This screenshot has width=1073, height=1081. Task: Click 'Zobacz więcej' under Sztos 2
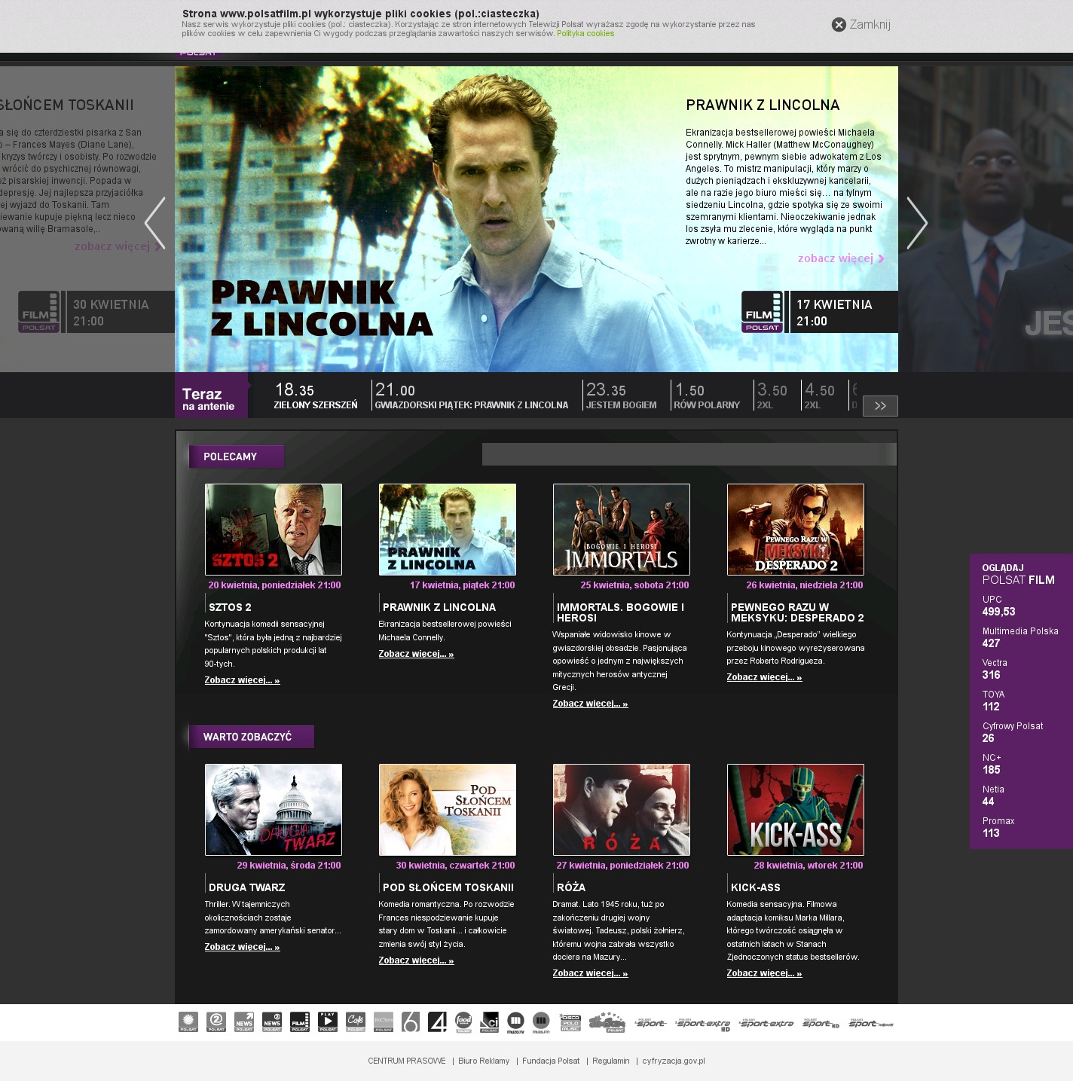click(x=242, y=680)
